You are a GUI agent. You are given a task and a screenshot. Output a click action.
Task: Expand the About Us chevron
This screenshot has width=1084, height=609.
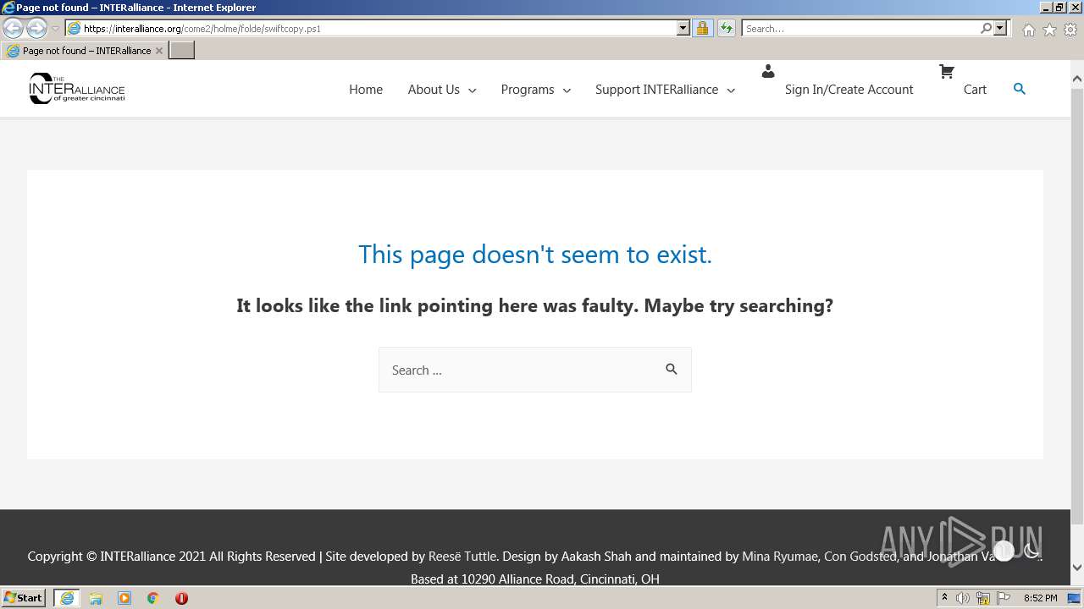pos(472,90)
